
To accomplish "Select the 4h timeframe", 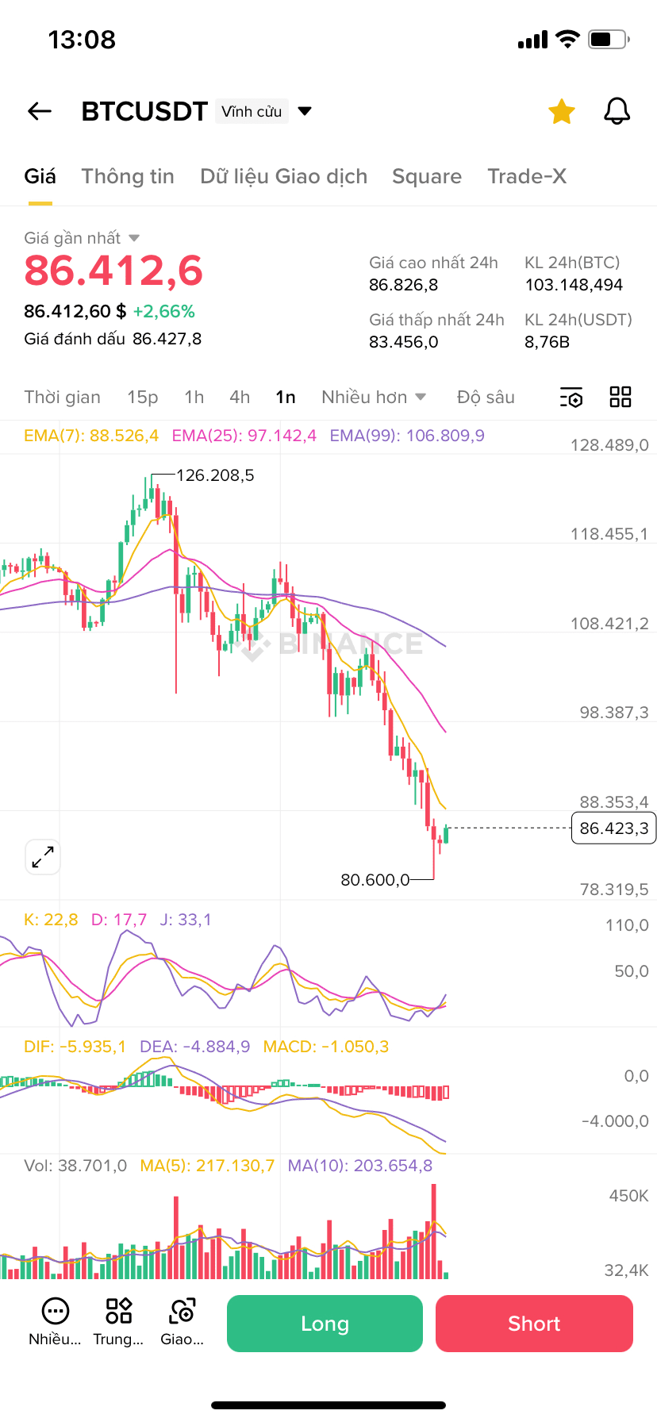I will (240, 397).
